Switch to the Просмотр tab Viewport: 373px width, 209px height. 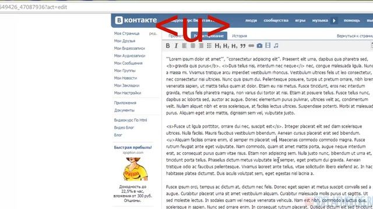pos(176,36)
